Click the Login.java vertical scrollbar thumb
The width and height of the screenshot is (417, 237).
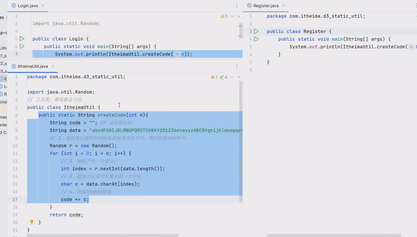click(241, 31)
